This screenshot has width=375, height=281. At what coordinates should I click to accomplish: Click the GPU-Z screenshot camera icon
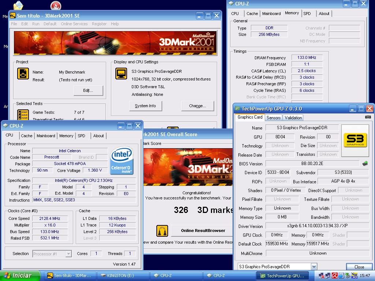(368, 117)
